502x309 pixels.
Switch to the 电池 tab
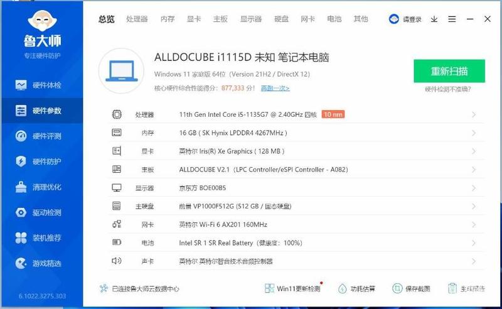click(x=334, y=19)
